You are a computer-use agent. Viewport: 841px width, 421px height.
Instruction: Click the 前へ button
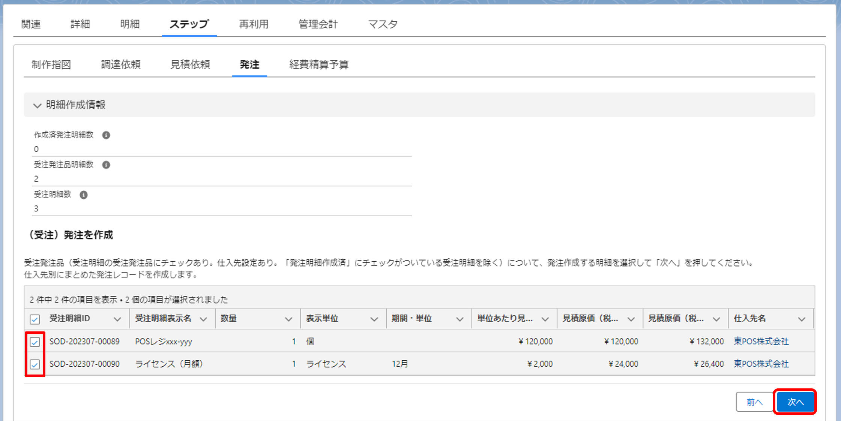(754, 402)
